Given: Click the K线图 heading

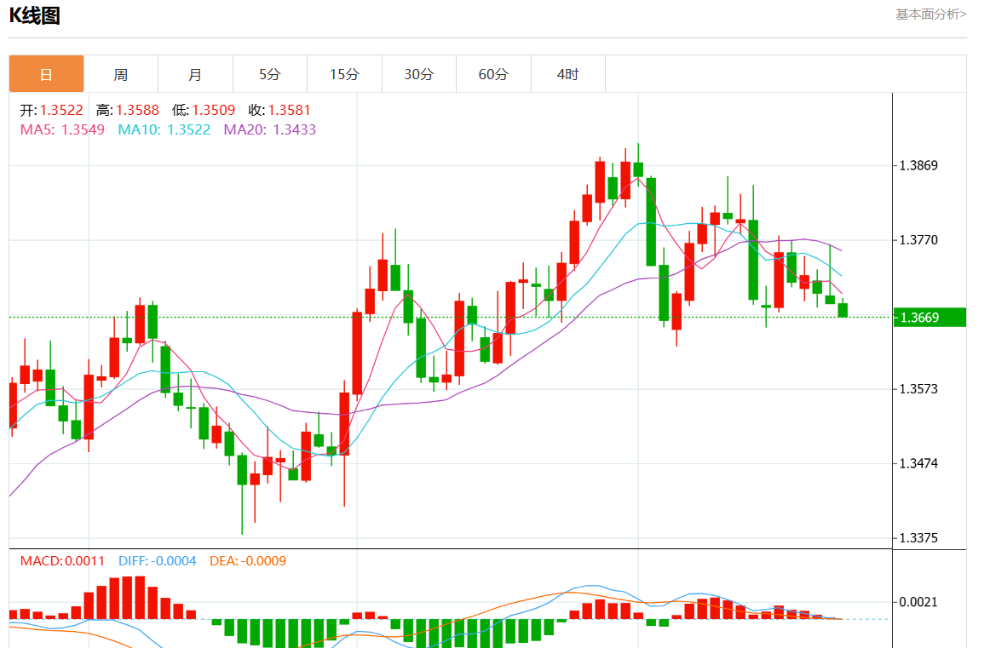Looking at the screenshot, I should pos(35,15).
